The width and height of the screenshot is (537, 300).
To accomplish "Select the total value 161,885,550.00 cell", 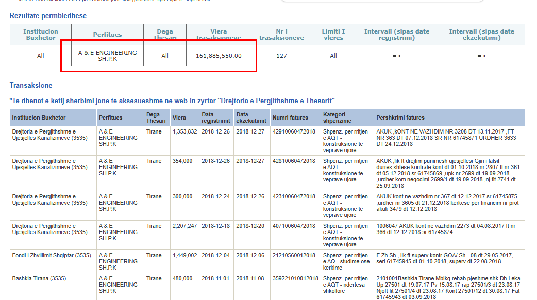I will [x=219, y=56].
